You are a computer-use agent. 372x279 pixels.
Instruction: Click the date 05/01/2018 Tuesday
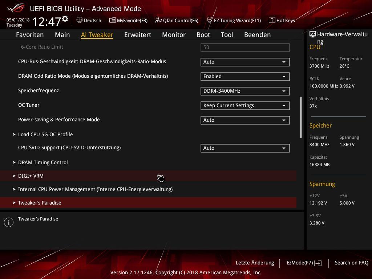(x=18, y=23)
